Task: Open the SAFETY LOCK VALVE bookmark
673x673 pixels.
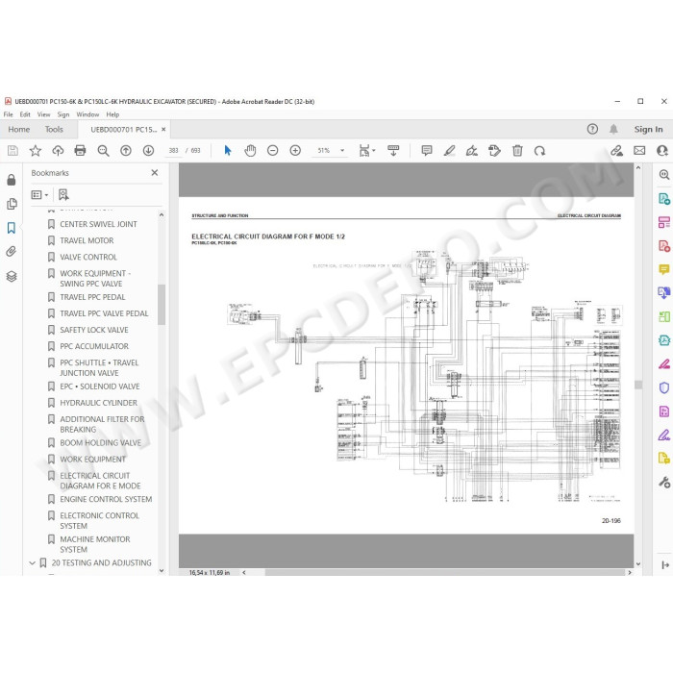Action: click(94, 330)
